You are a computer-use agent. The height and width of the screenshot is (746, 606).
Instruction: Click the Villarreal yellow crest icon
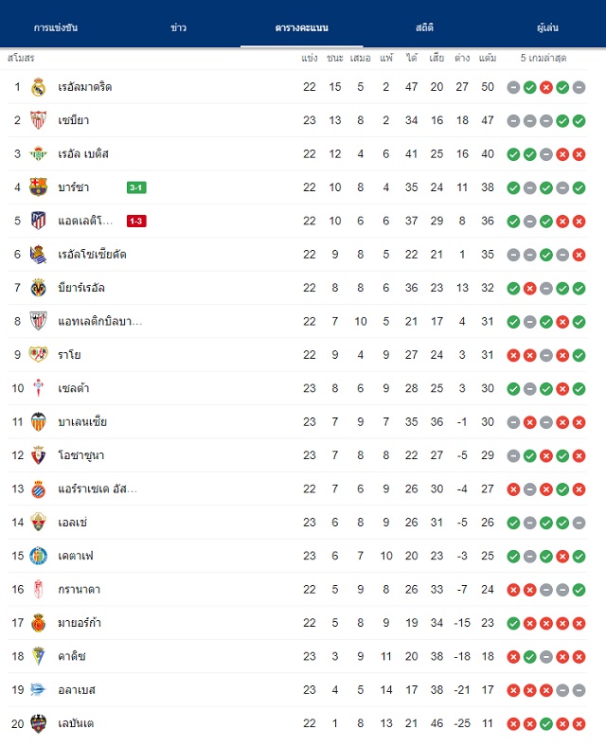38,288
